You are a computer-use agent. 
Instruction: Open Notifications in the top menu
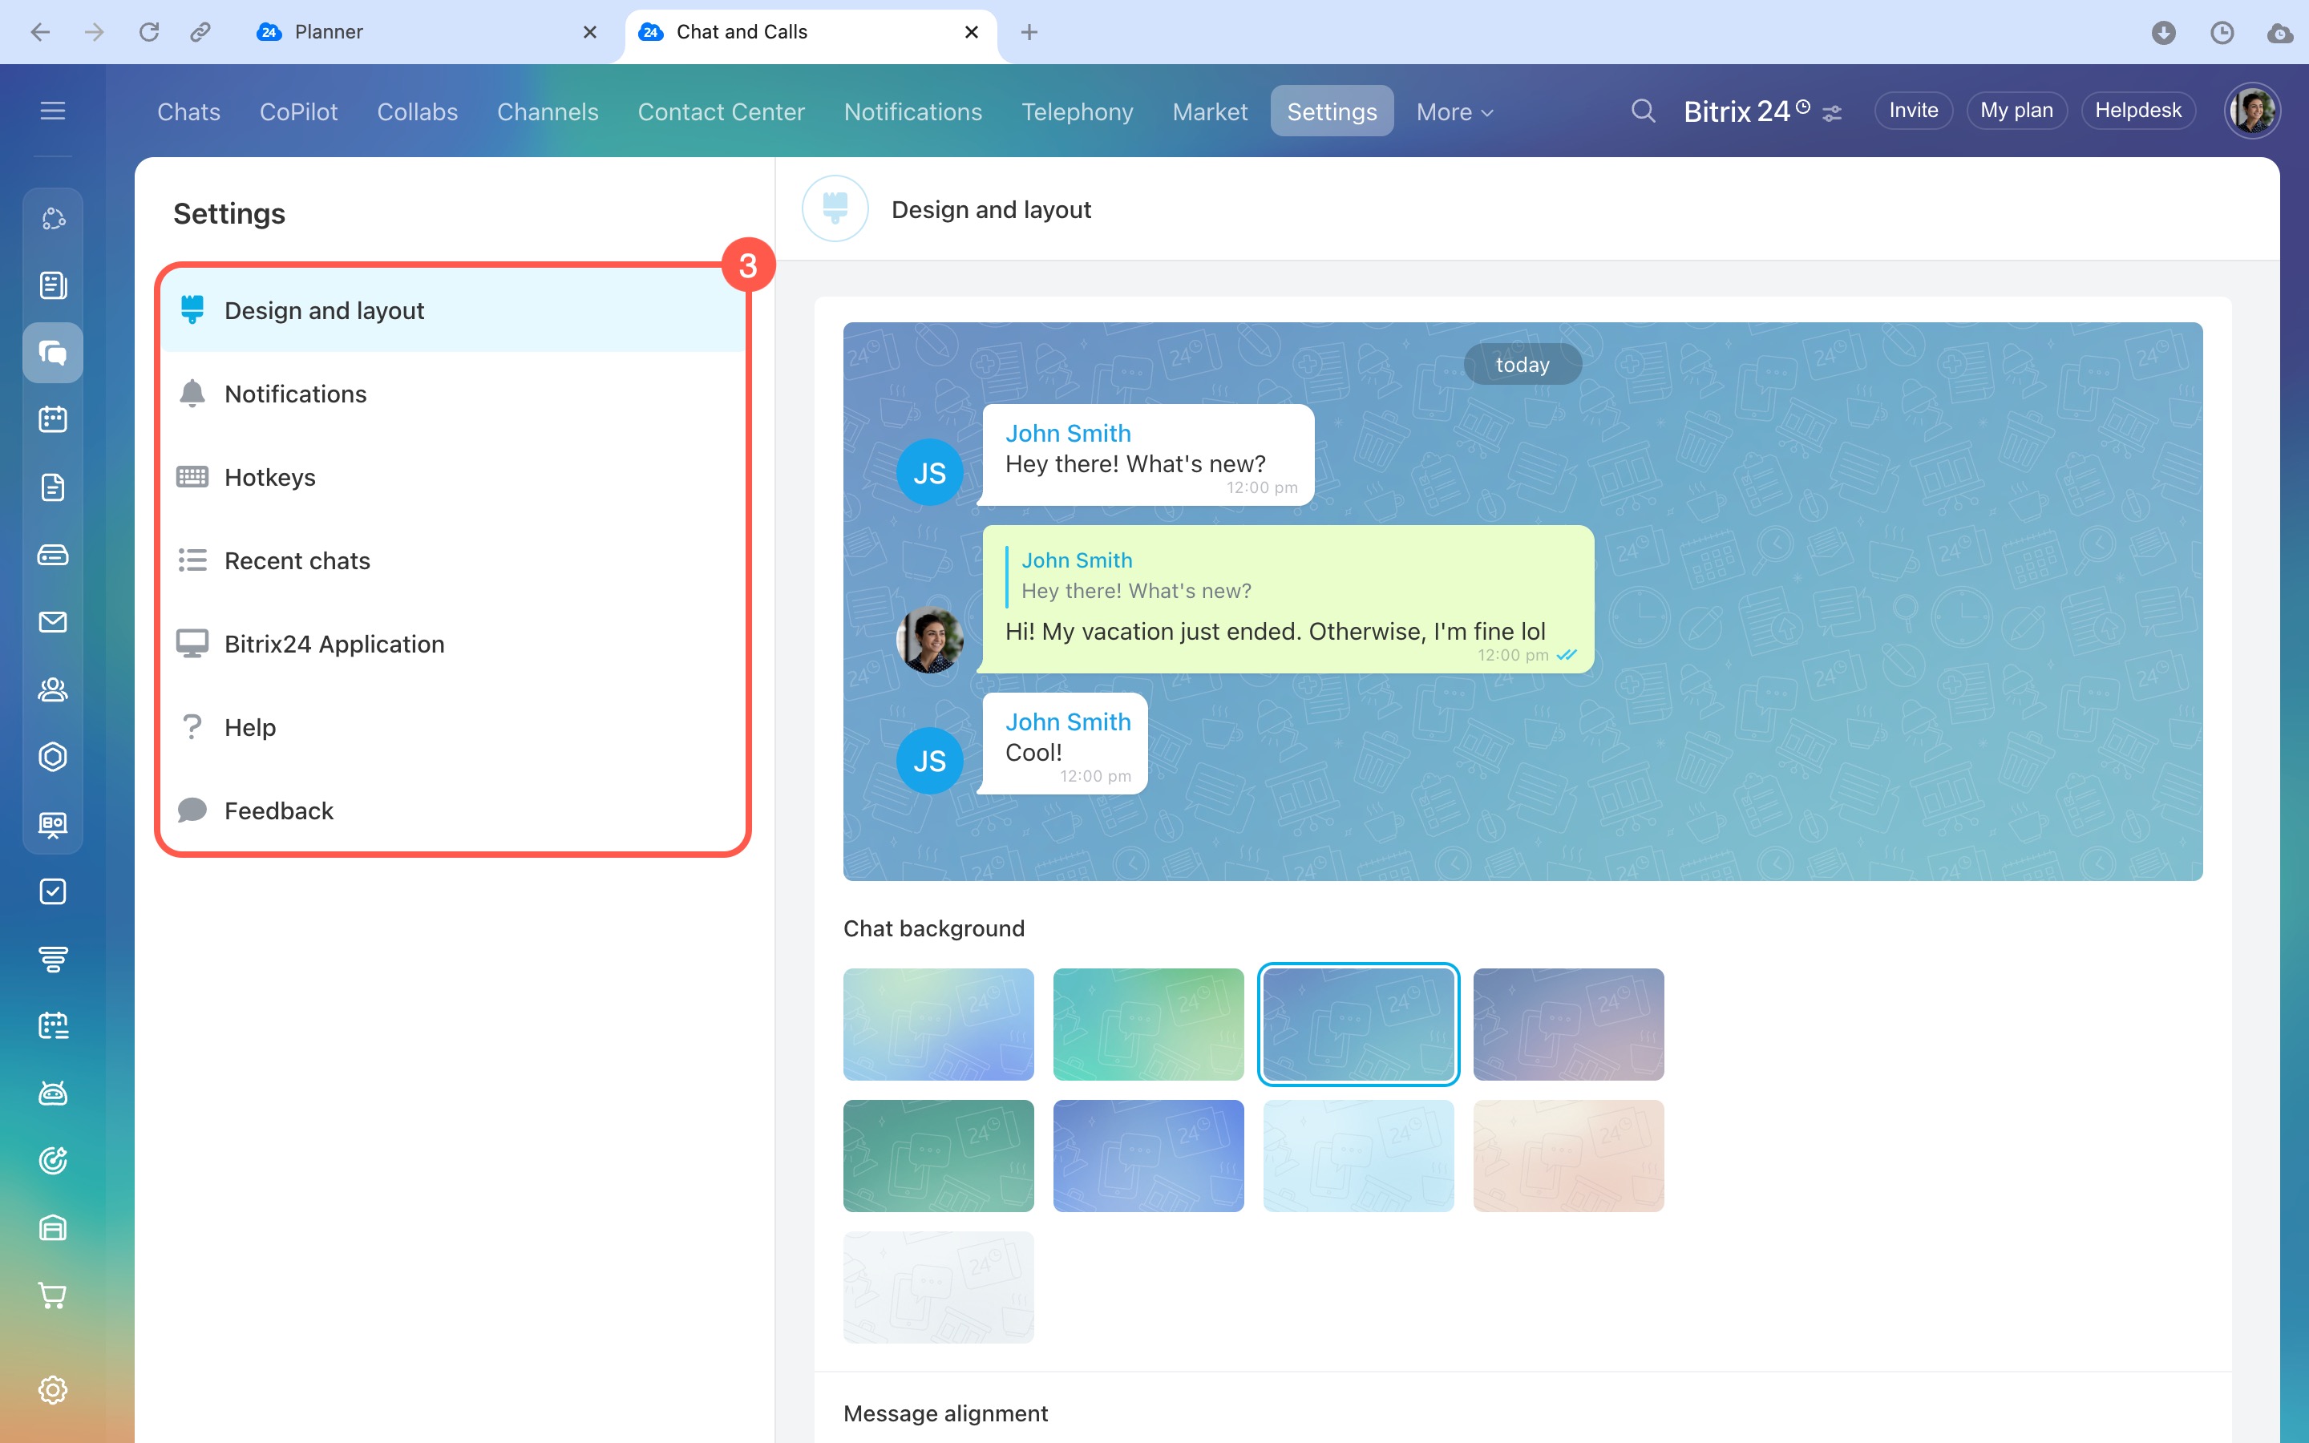(913, 111)
